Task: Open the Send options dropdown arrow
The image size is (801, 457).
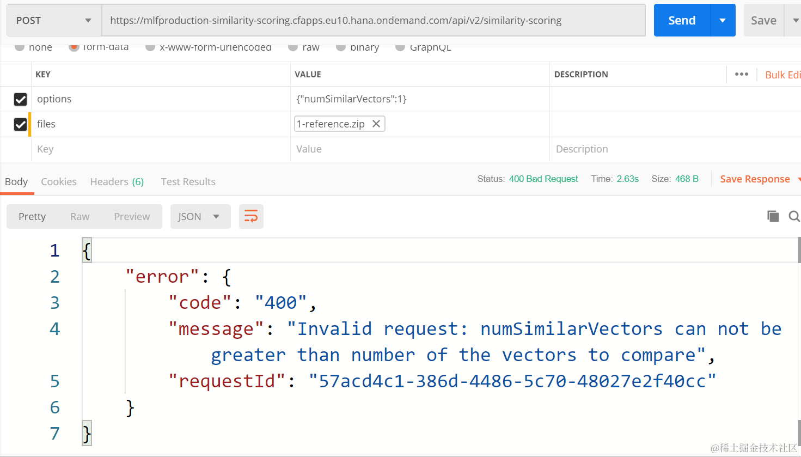Action: pyautogui.click(x=723, y=20)
